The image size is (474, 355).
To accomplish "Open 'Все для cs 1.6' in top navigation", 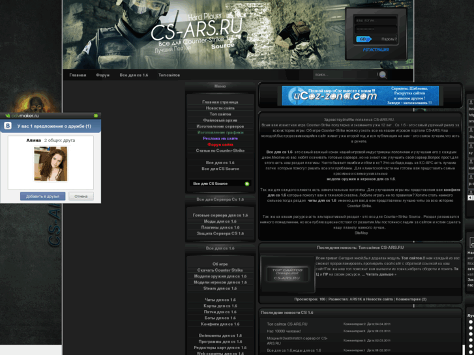I will [x=134, y=75].
